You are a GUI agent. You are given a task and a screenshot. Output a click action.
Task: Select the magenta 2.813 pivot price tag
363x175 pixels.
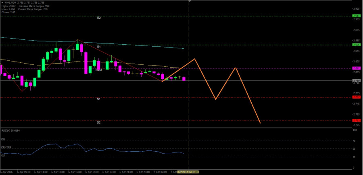tap(357, 68)
